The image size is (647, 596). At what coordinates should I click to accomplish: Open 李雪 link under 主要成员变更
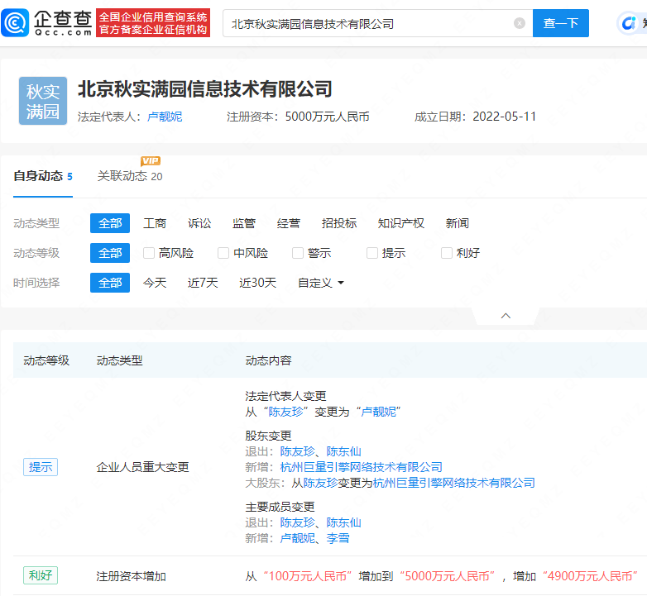[x=338, y=538]
